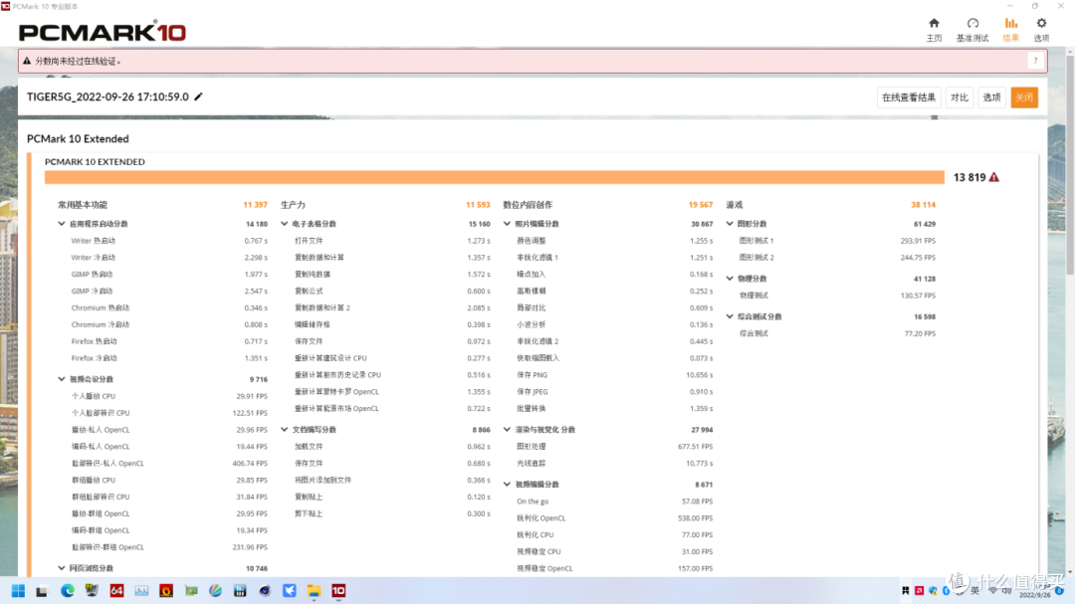The height and width of the screenshot is (604, 1075).
Task: Click the 生产力 category heading
Action: point(293,205)
